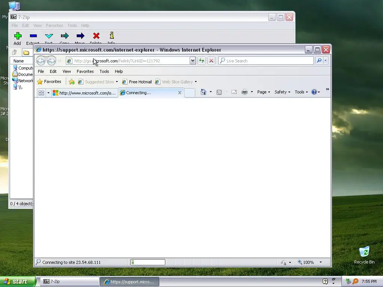
Task: Click the orange search tray icon
Action: coord(355,281)
